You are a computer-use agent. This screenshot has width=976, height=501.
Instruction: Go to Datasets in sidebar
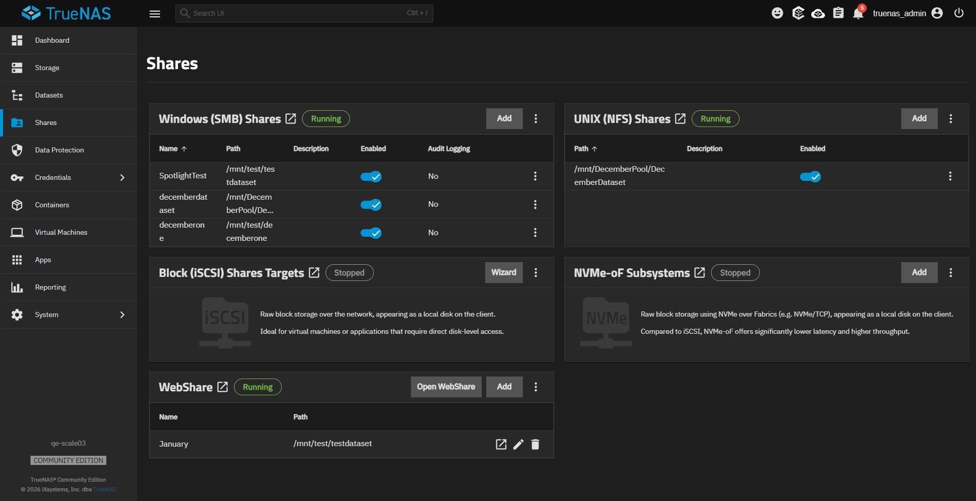click(69, 95)
